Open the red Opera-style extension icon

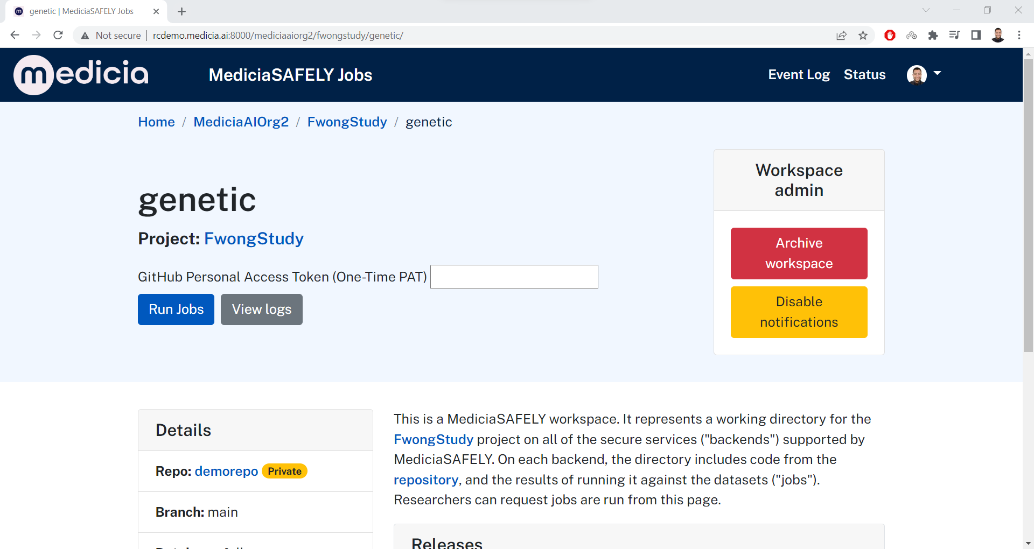coord(890,36)
